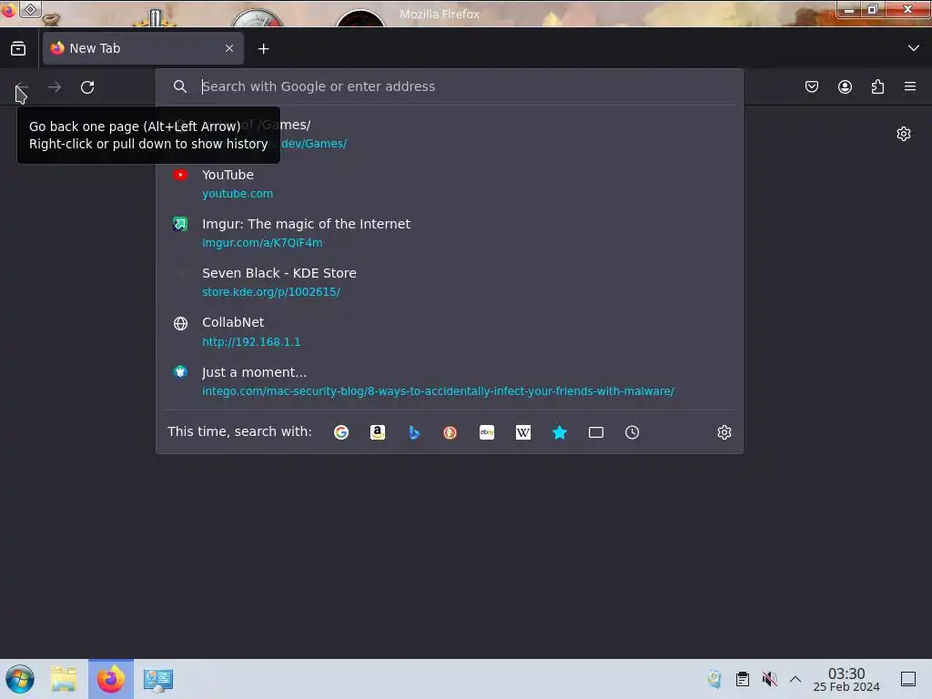Search this time with Wikipedia
This screenshot has width=932, height=699.
click(523, 432)
